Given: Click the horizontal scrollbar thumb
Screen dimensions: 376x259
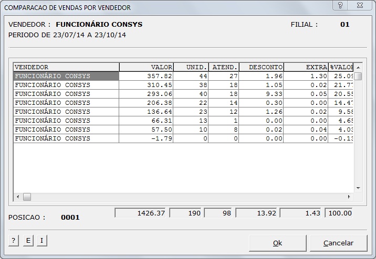Looking at the screenshot, I should [27, 197].
